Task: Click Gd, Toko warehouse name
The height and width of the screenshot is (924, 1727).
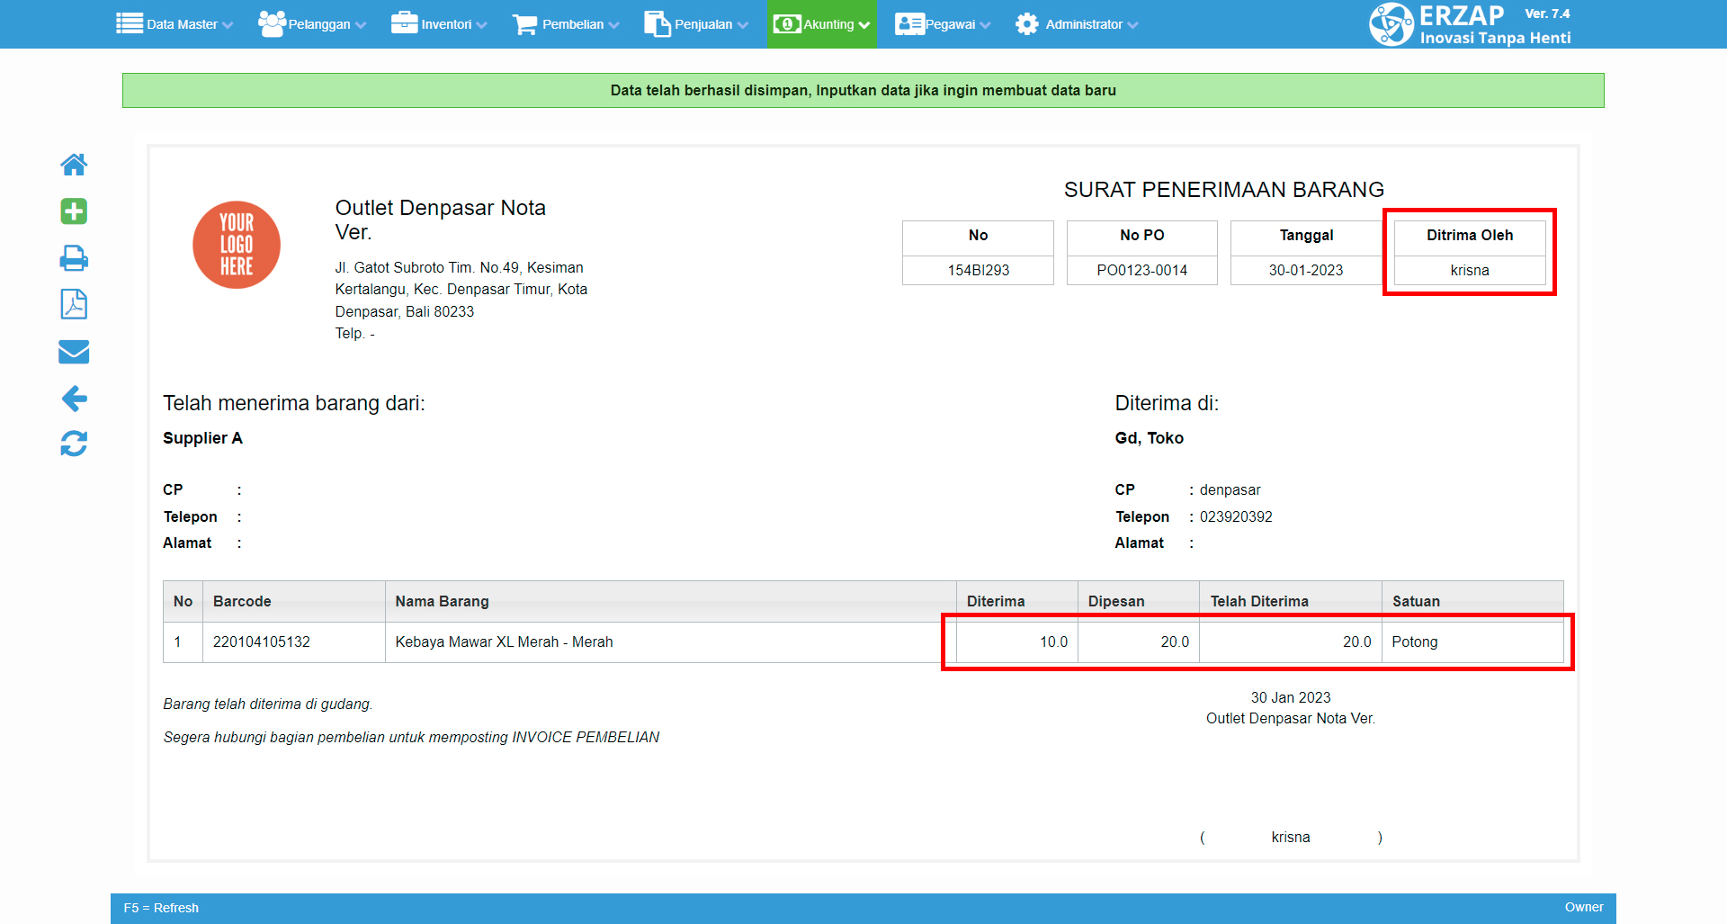Action: (1150, 438)
